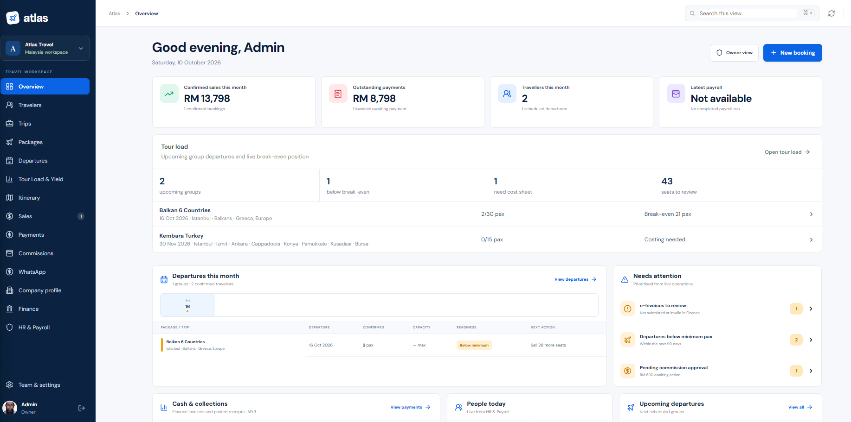Click the Confirmed sales trend icon
Screen dimensions: 851x422
click(x=169, y=94)
